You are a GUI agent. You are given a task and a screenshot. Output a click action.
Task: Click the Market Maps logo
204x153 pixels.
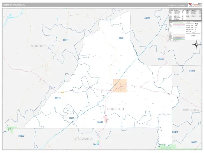[x=193, y=4]
